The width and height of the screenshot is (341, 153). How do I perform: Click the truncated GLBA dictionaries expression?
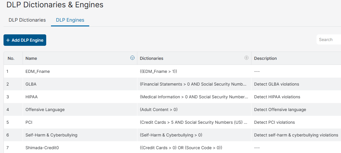(193, 84)
